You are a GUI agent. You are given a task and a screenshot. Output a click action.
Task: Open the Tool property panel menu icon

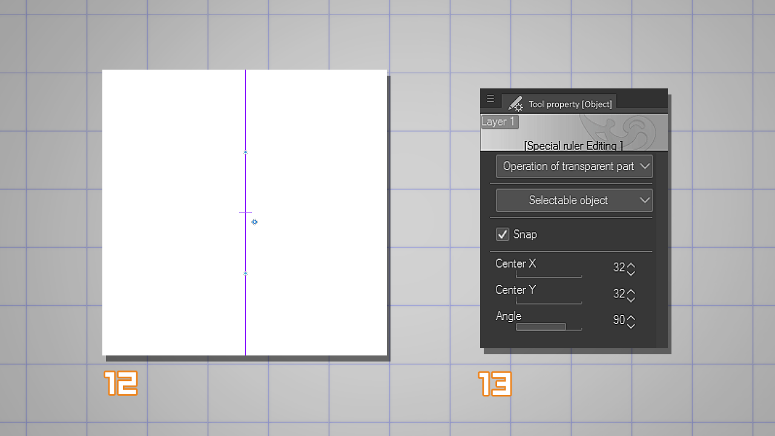click(x=490, y=99)
